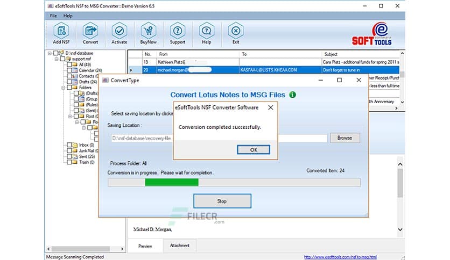
Task: Open the Help menu
Action: coord(68,16)
